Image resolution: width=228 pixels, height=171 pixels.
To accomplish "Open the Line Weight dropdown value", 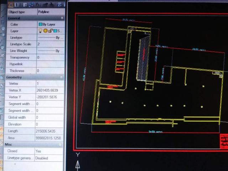I will coord(50,51).
